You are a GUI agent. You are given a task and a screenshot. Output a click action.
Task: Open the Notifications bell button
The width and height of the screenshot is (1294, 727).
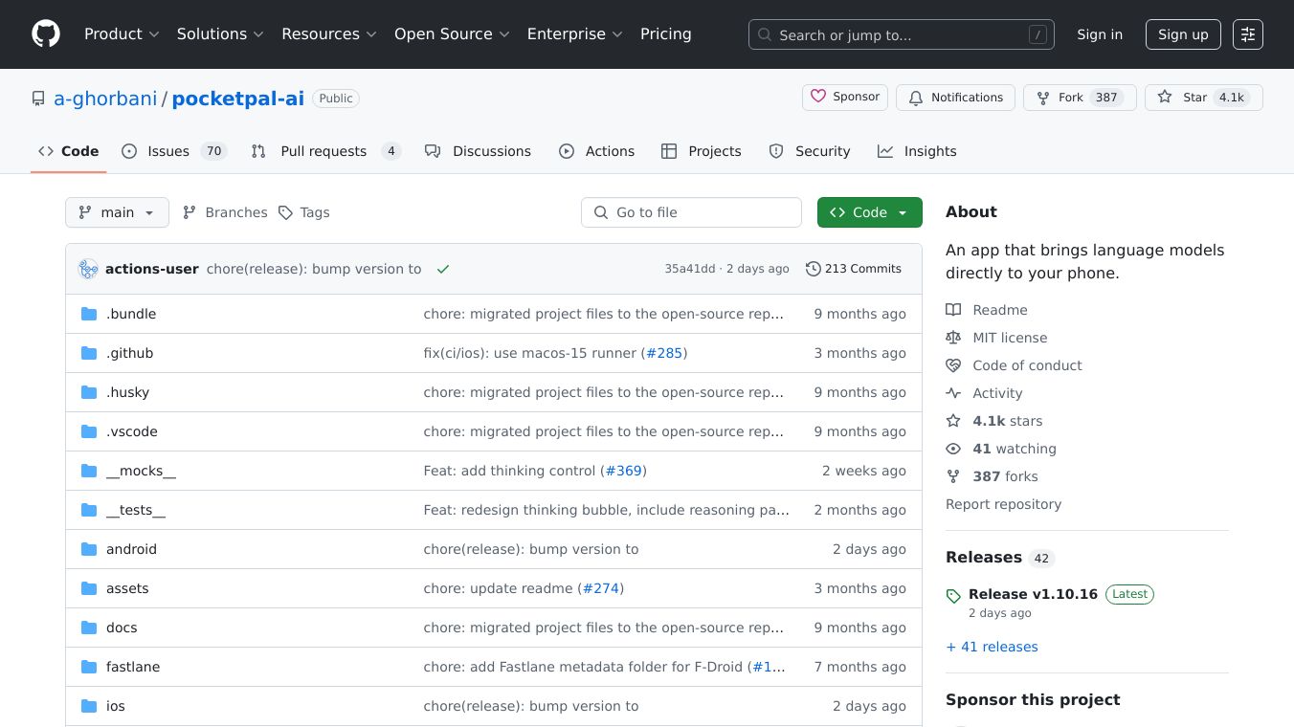(955, 98)
